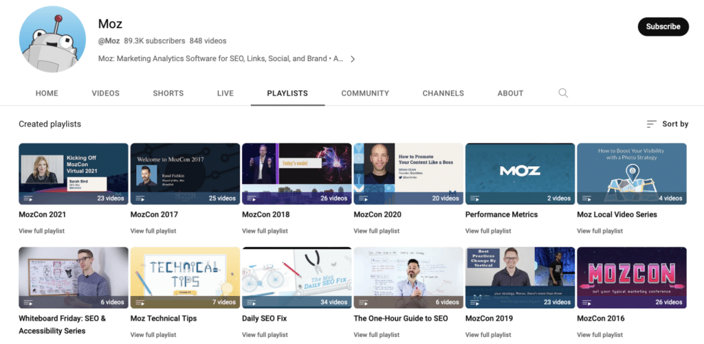Click the Performance Metrics playlist title

[501, 214]
